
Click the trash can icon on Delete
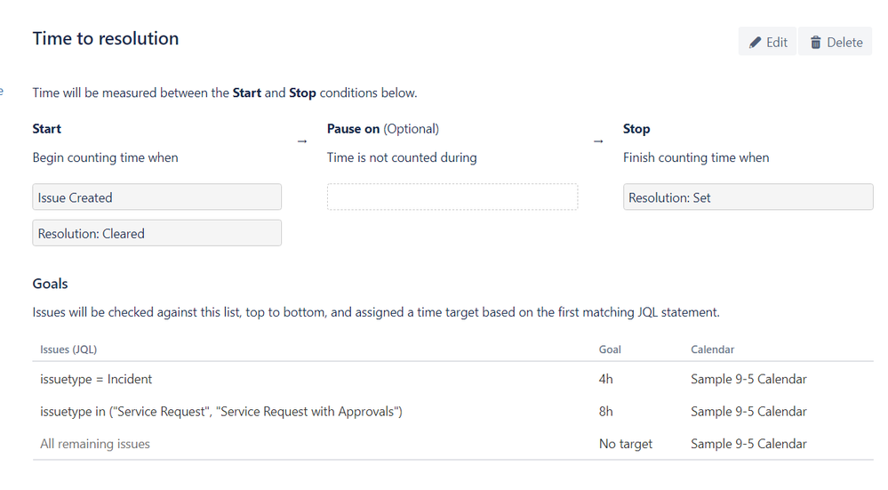(815, 43)
